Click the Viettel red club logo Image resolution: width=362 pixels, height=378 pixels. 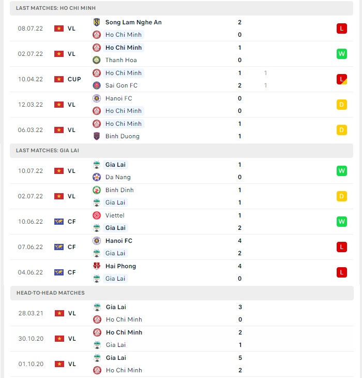(97, 215)
